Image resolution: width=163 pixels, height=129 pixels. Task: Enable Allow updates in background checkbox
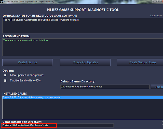[5, 75]
